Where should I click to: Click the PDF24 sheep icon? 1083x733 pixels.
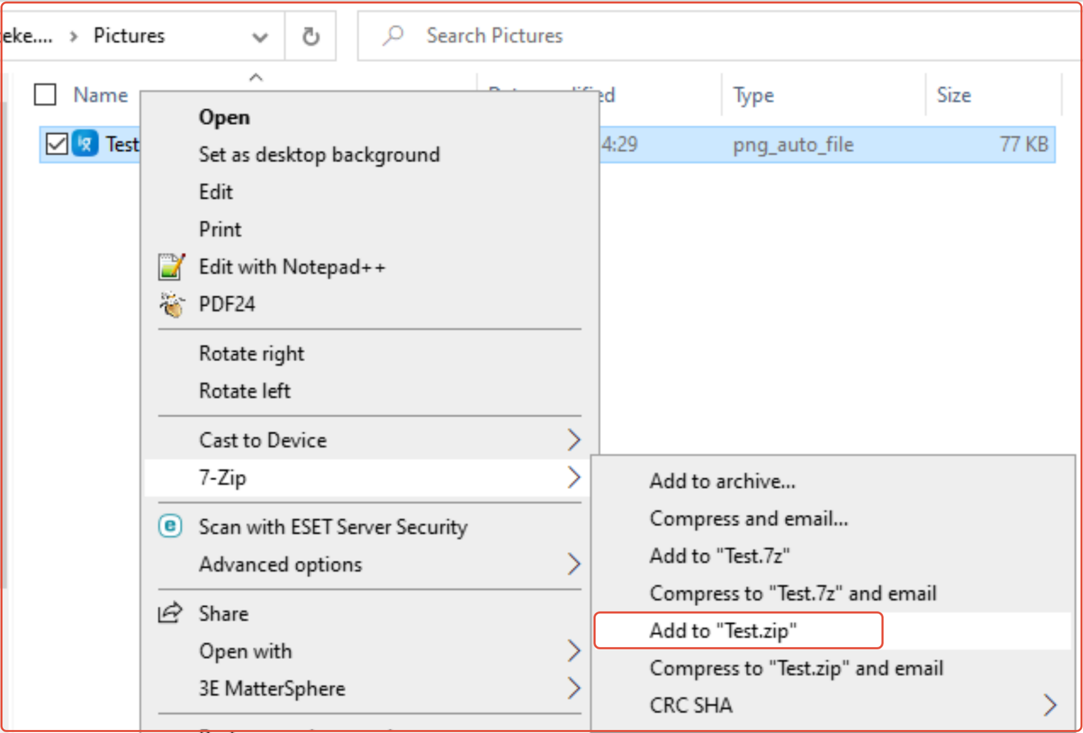(x=171, y=304)
